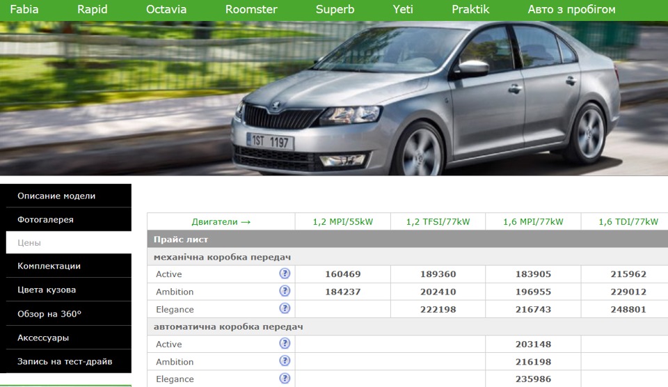Open Авто з пробігом section
The width and height of the screenshot is (668, 387).
click(572, 9)
